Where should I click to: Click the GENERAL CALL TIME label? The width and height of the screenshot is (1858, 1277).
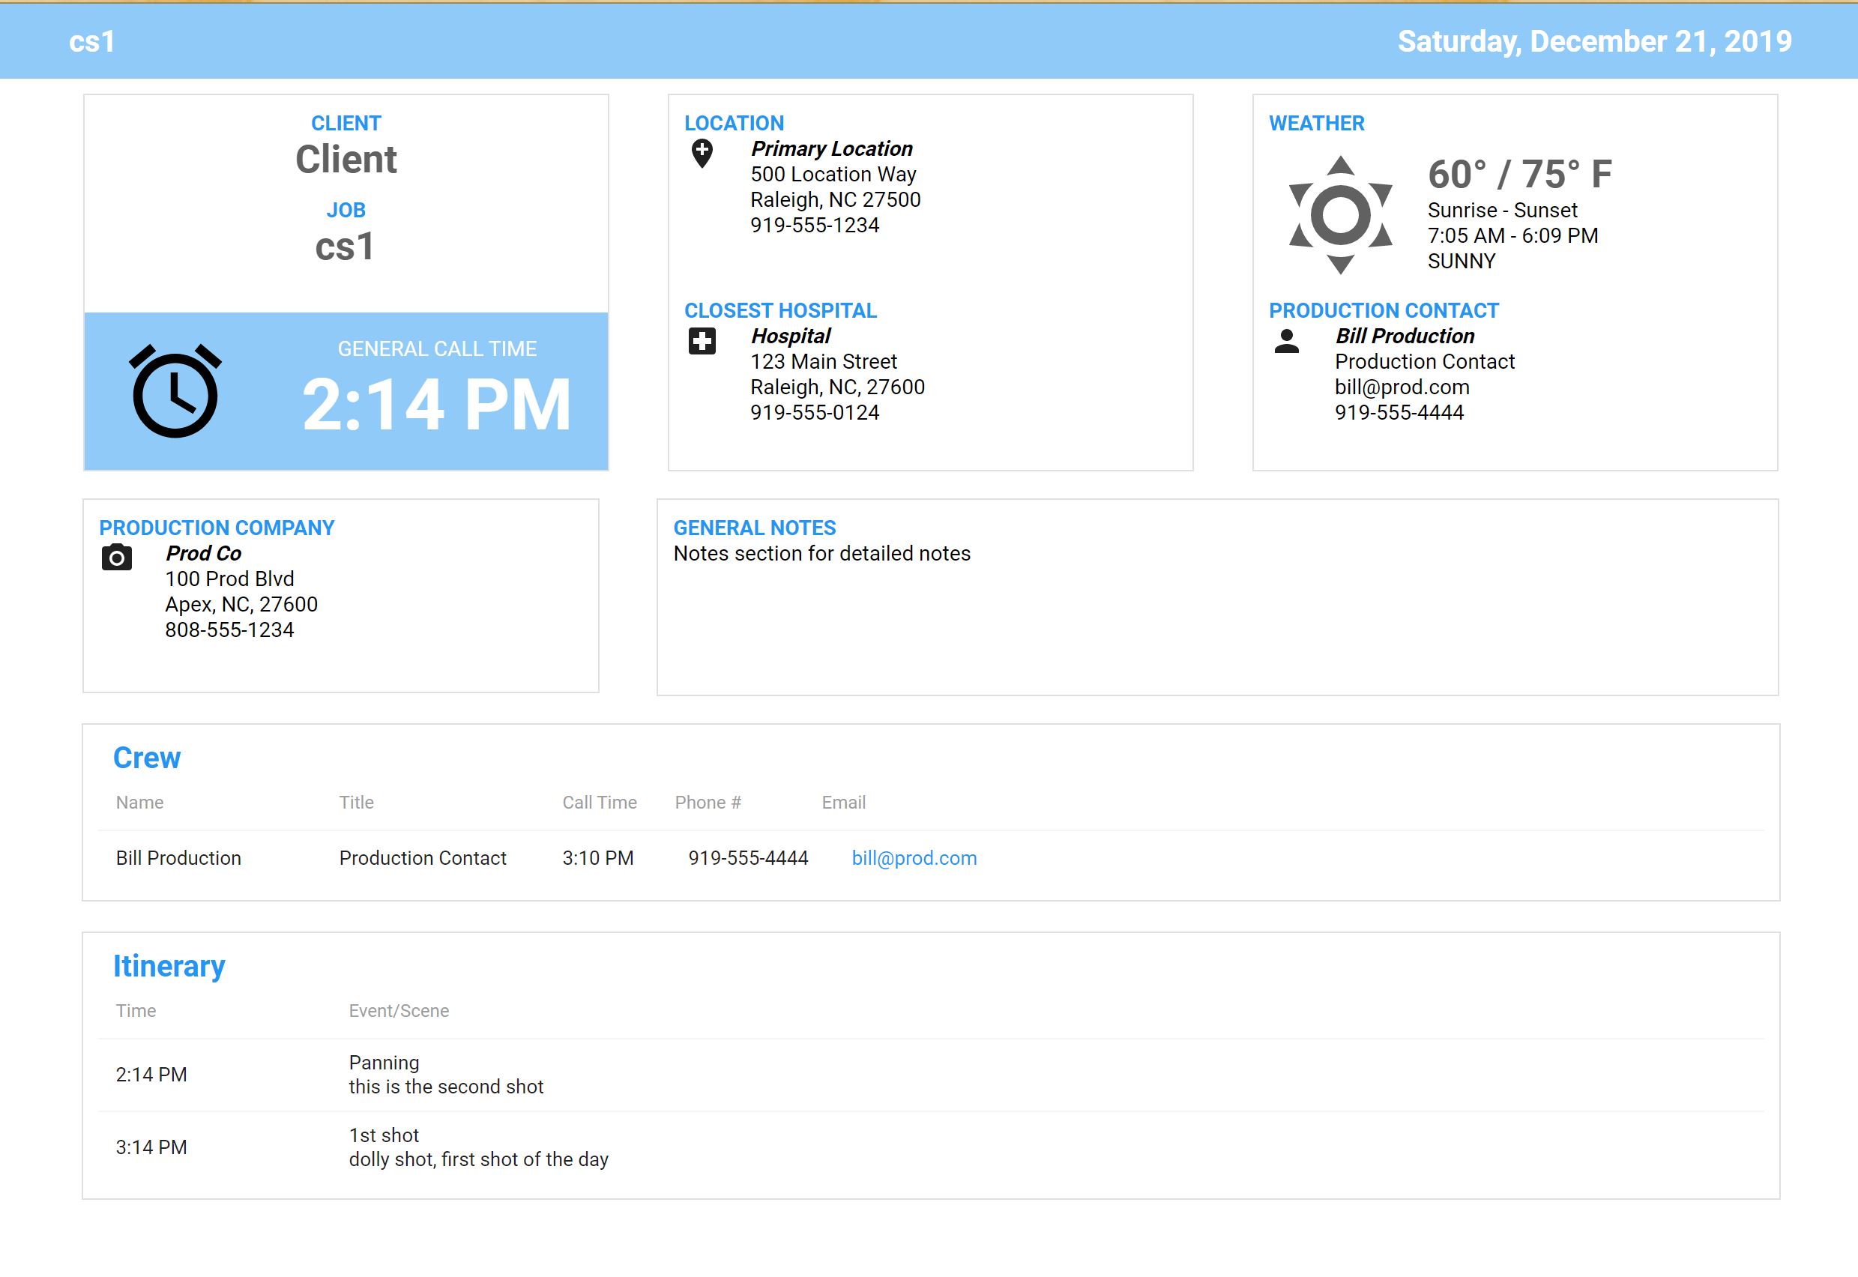pos(437,349)
